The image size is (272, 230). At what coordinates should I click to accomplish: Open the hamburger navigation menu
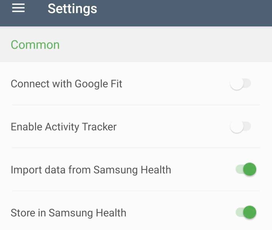18,9
